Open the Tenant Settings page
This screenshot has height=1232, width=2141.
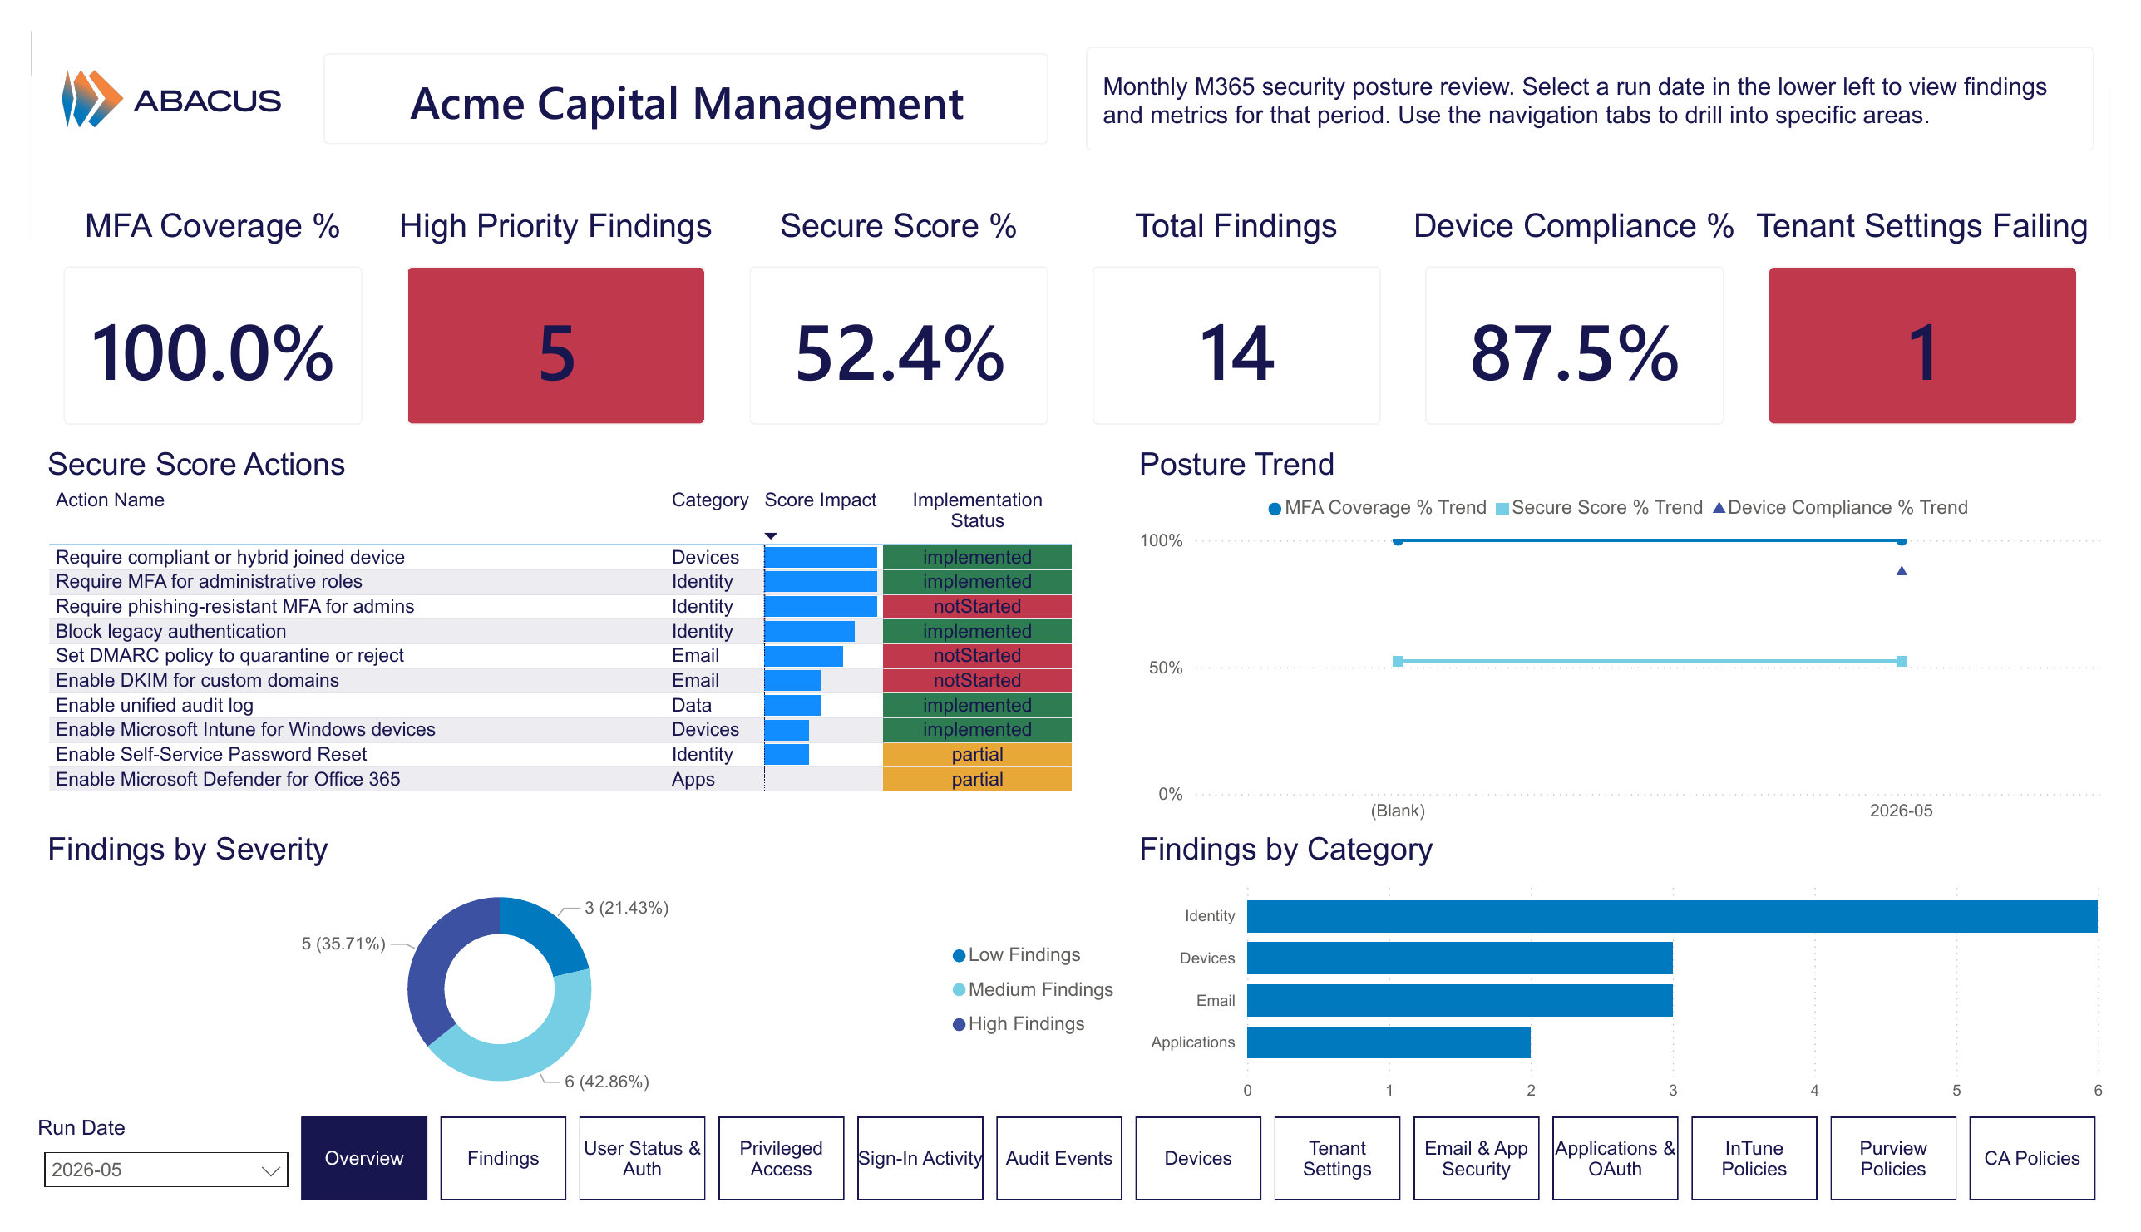click(x=1336, y=1158)
